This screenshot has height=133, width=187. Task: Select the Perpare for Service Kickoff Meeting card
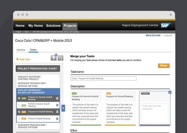[86, 108]
